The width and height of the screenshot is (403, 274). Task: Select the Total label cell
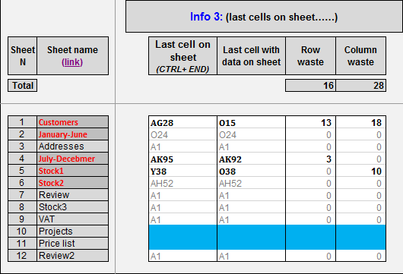pyautogui.click(x=23, y=86)
